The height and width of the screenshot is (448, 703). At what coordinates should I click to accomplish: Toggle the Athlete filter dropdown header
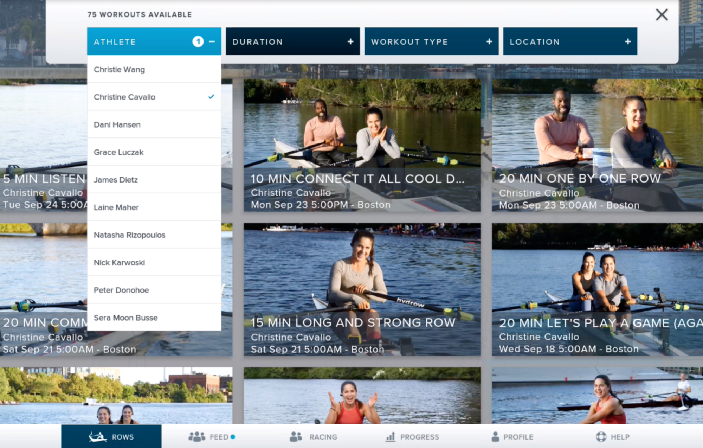tap(154, 41)
